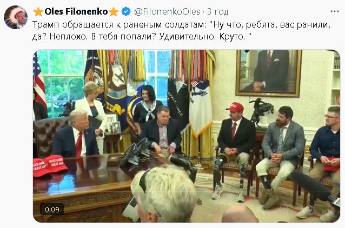
Task: Click the second tweet line starting 'да? Неплохо'
Action: click(x=142, y=37)
